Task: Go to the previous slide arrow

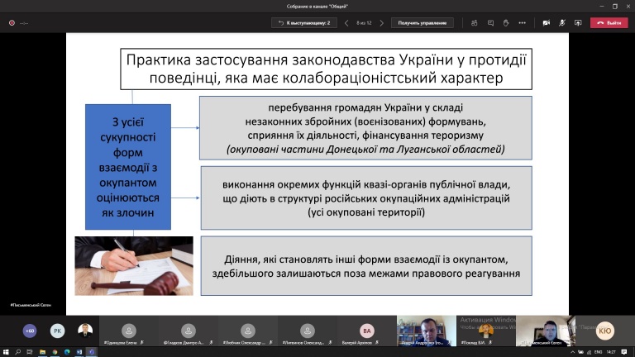Action: [x=346, y=23]
